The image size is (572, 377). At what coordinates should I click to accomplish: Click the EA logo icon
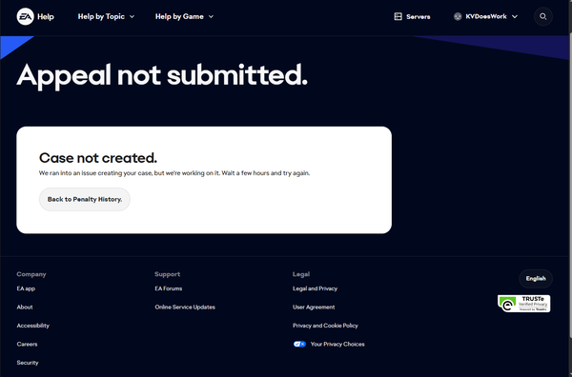pos(25,16)
